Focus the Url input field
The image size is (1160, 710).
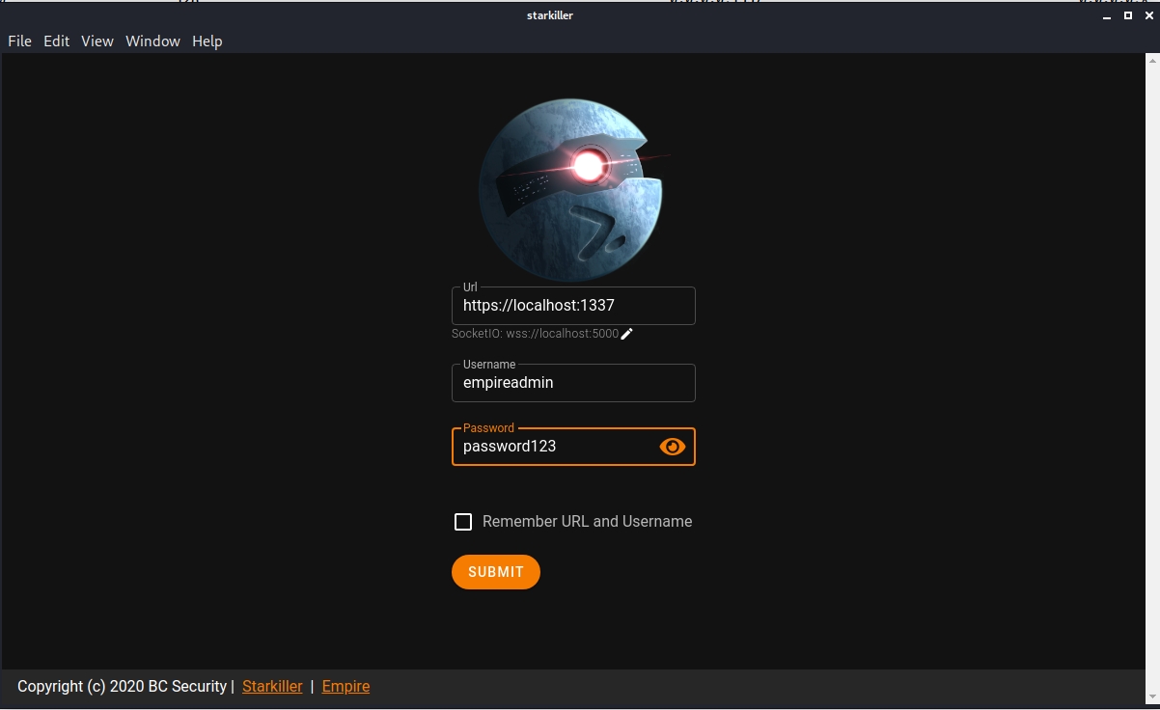pyautogui.click(x=572, y=306)
